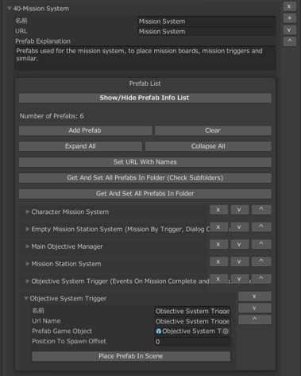
Task: Expand Objective System Trigger (Events On Mission Complete)
Action: tap(28, 281)
